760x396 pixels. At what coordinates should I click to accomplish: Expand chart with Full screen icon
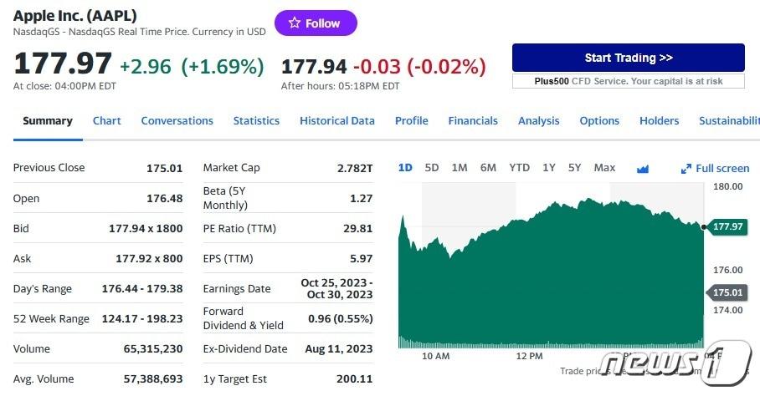click(715, 168)
